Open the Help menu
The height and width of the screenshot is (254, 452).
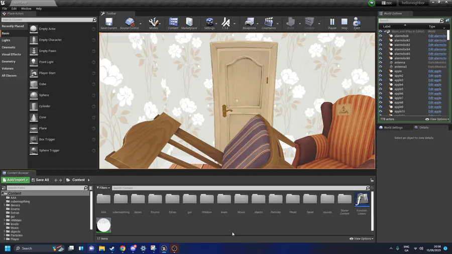39,9
